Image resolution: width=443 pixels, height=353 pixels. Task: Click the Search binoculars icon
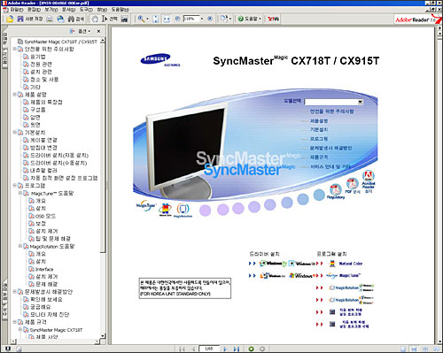pyautogui.click(x=71, y=19)
